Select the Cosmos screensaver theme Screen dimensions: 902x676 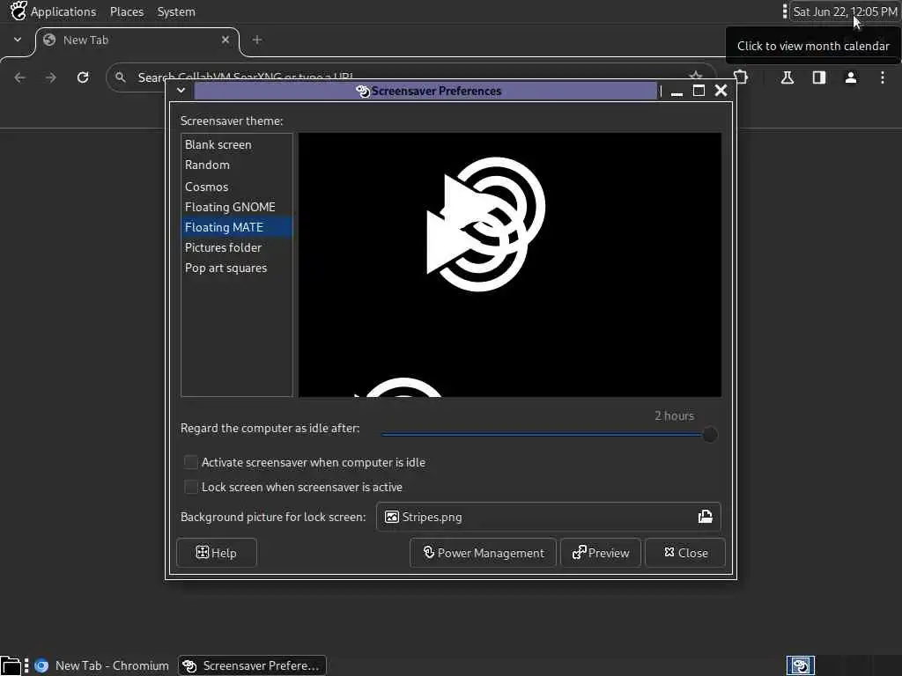coord(236,187)
